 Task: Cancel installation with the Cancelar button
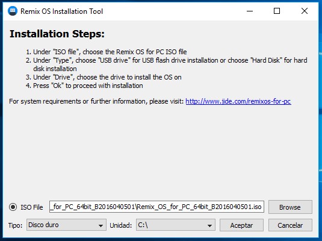290,225
